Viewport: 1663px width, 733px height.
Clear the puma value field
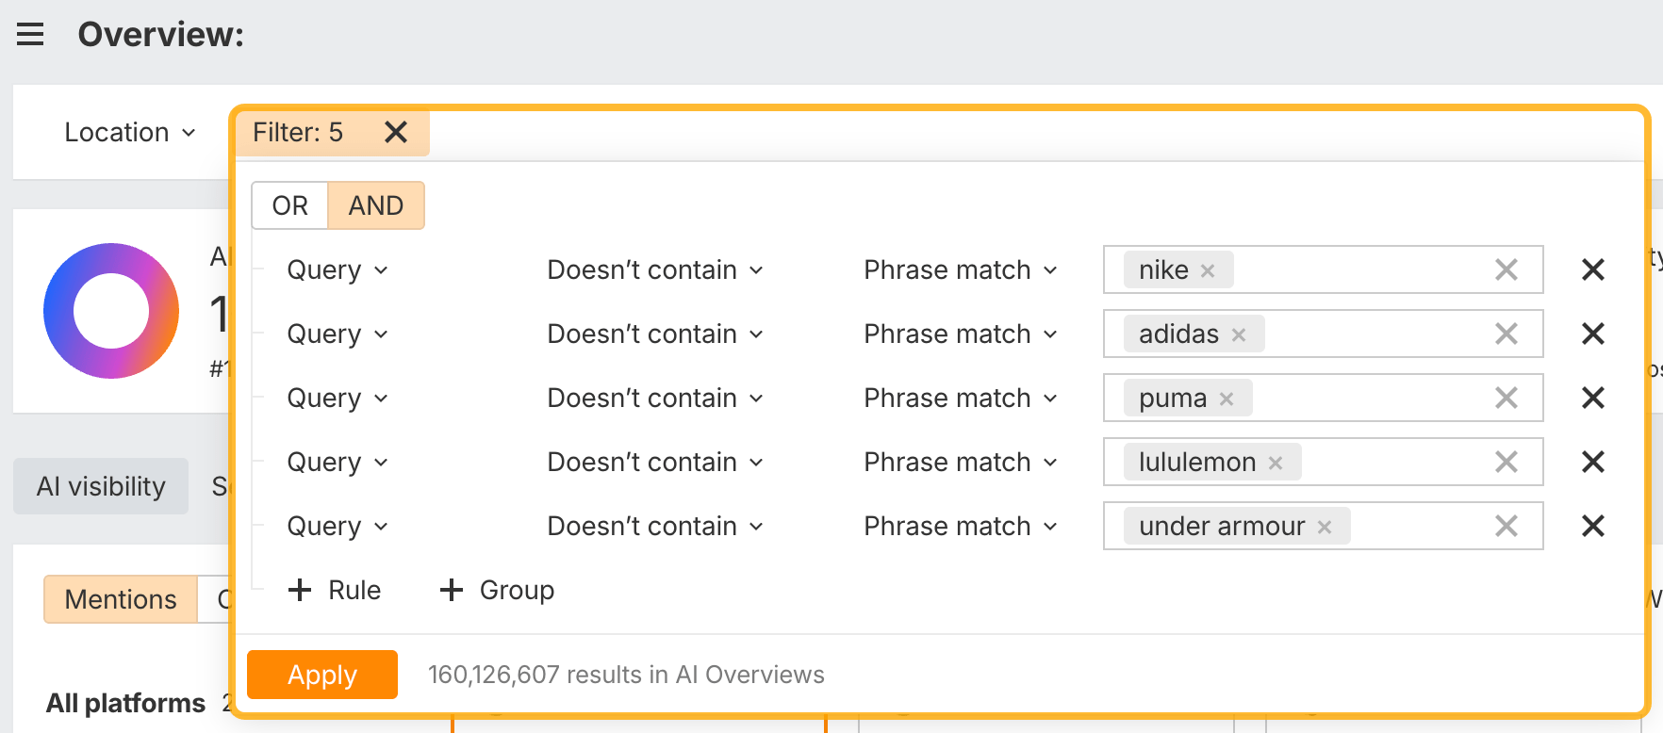[1506, 398]
